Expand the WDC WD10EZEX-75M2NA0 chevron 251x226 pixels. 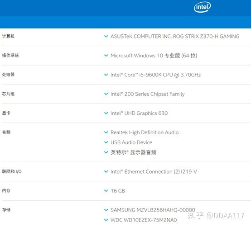tap(106, 220)
